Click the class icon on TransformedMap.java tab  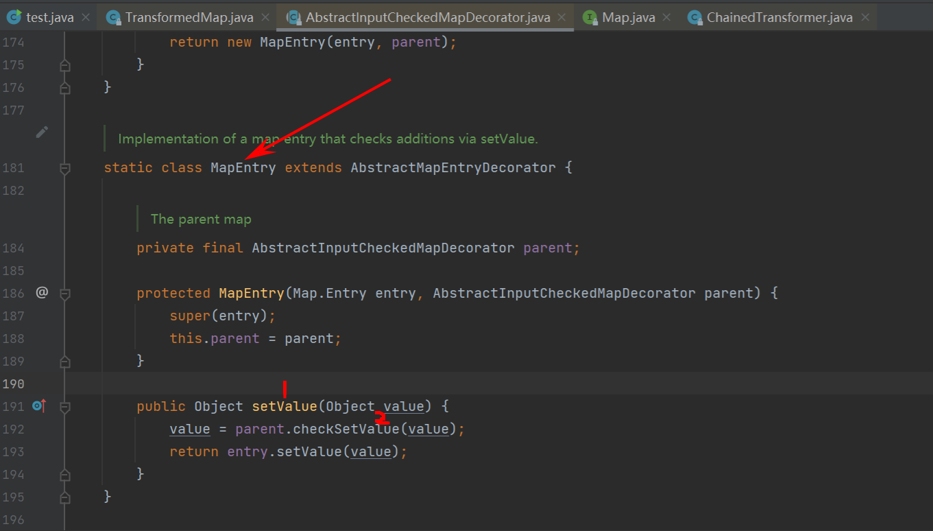(x=113, y=17)
